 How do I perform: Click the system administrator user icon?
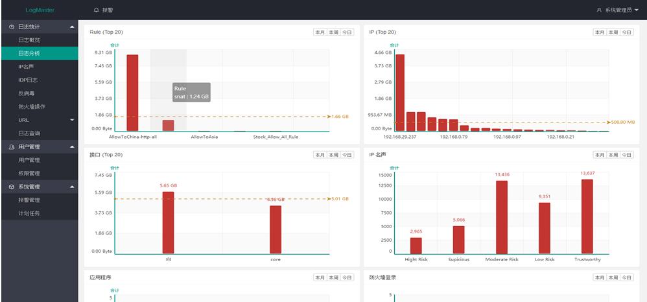[x=599, y=10]
